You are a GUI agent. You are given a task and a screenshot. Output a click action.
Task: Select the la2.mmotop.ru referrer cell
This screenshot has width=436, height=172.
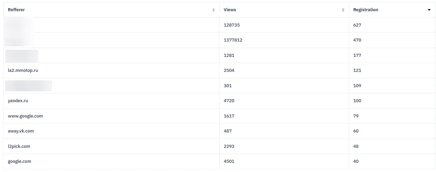pyautogui.click(x=23, y=71)
